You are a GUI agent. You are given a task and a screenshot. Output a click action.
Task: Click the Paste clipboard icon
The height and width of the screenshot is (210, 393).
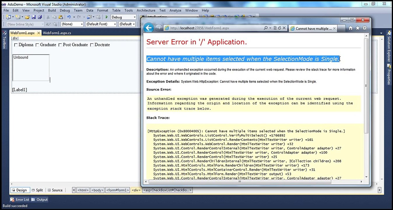(x=61, y=17)
